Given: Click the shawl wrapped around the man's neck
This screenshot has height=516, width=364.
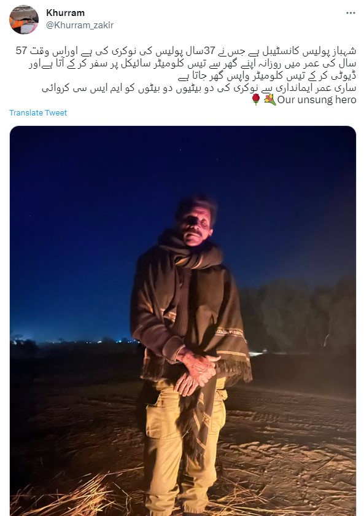Looking at the screenshot, I should 191,253.
